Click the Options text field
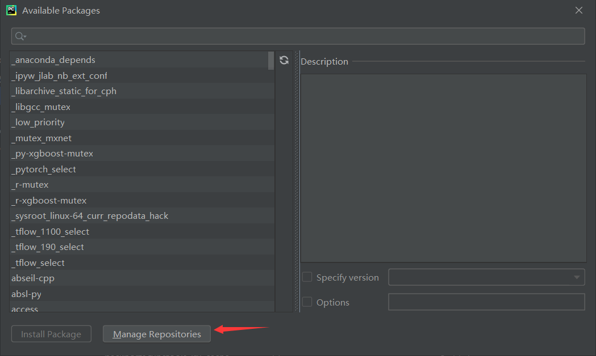The image size is (596, 356). [x=486, y=302]
